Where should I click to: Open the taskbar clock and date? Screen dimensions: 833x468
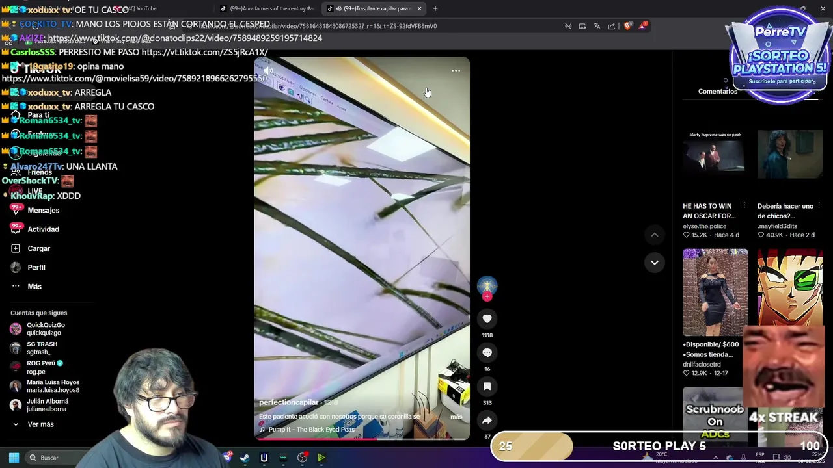coord(810,458)
